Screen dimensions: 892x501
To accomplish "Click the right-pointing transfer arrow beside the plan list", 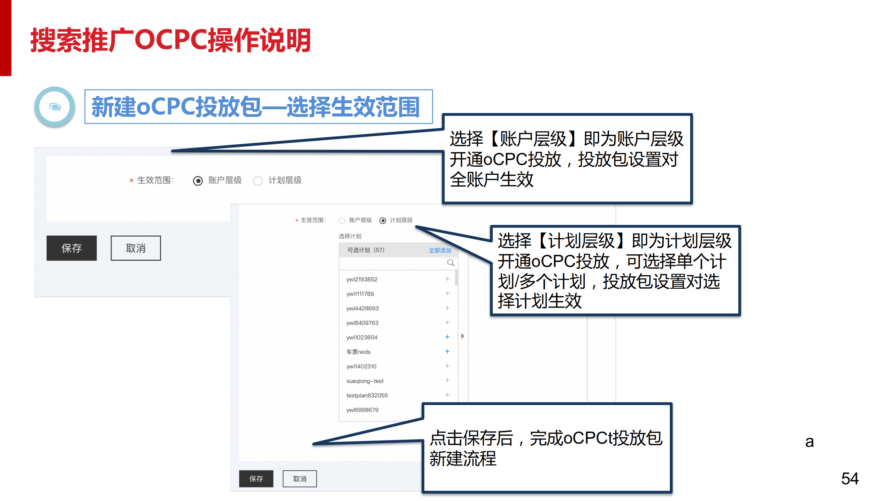I will 463,336.
